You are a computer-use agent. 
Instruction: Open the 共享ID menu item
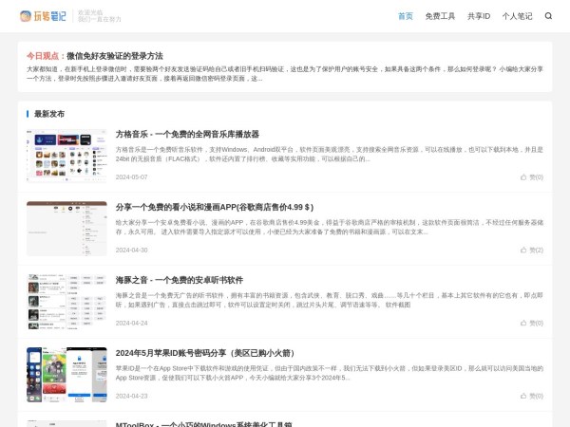click(x=479, y=16)
